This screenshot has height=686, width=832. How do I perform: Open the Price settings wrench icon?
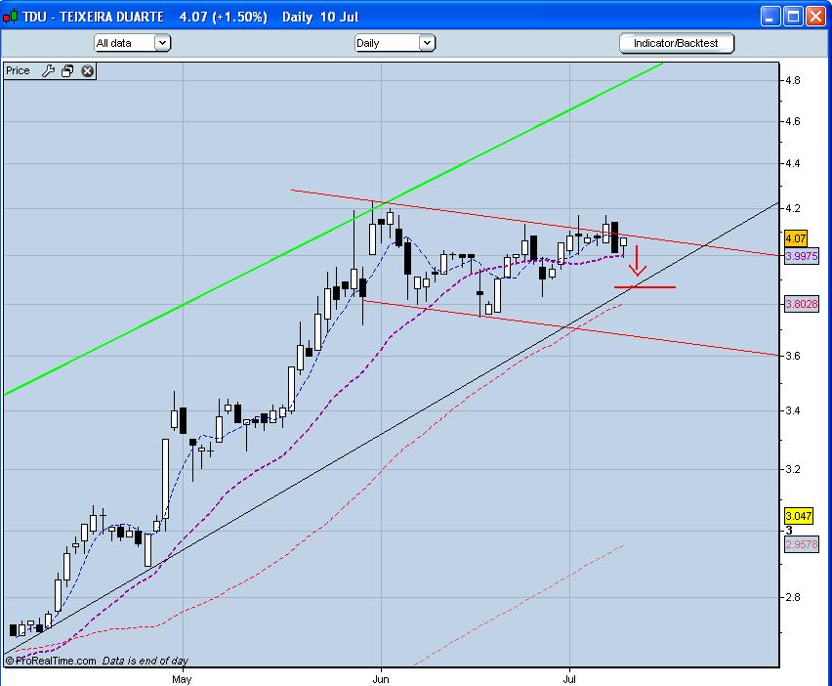(48, 70)
